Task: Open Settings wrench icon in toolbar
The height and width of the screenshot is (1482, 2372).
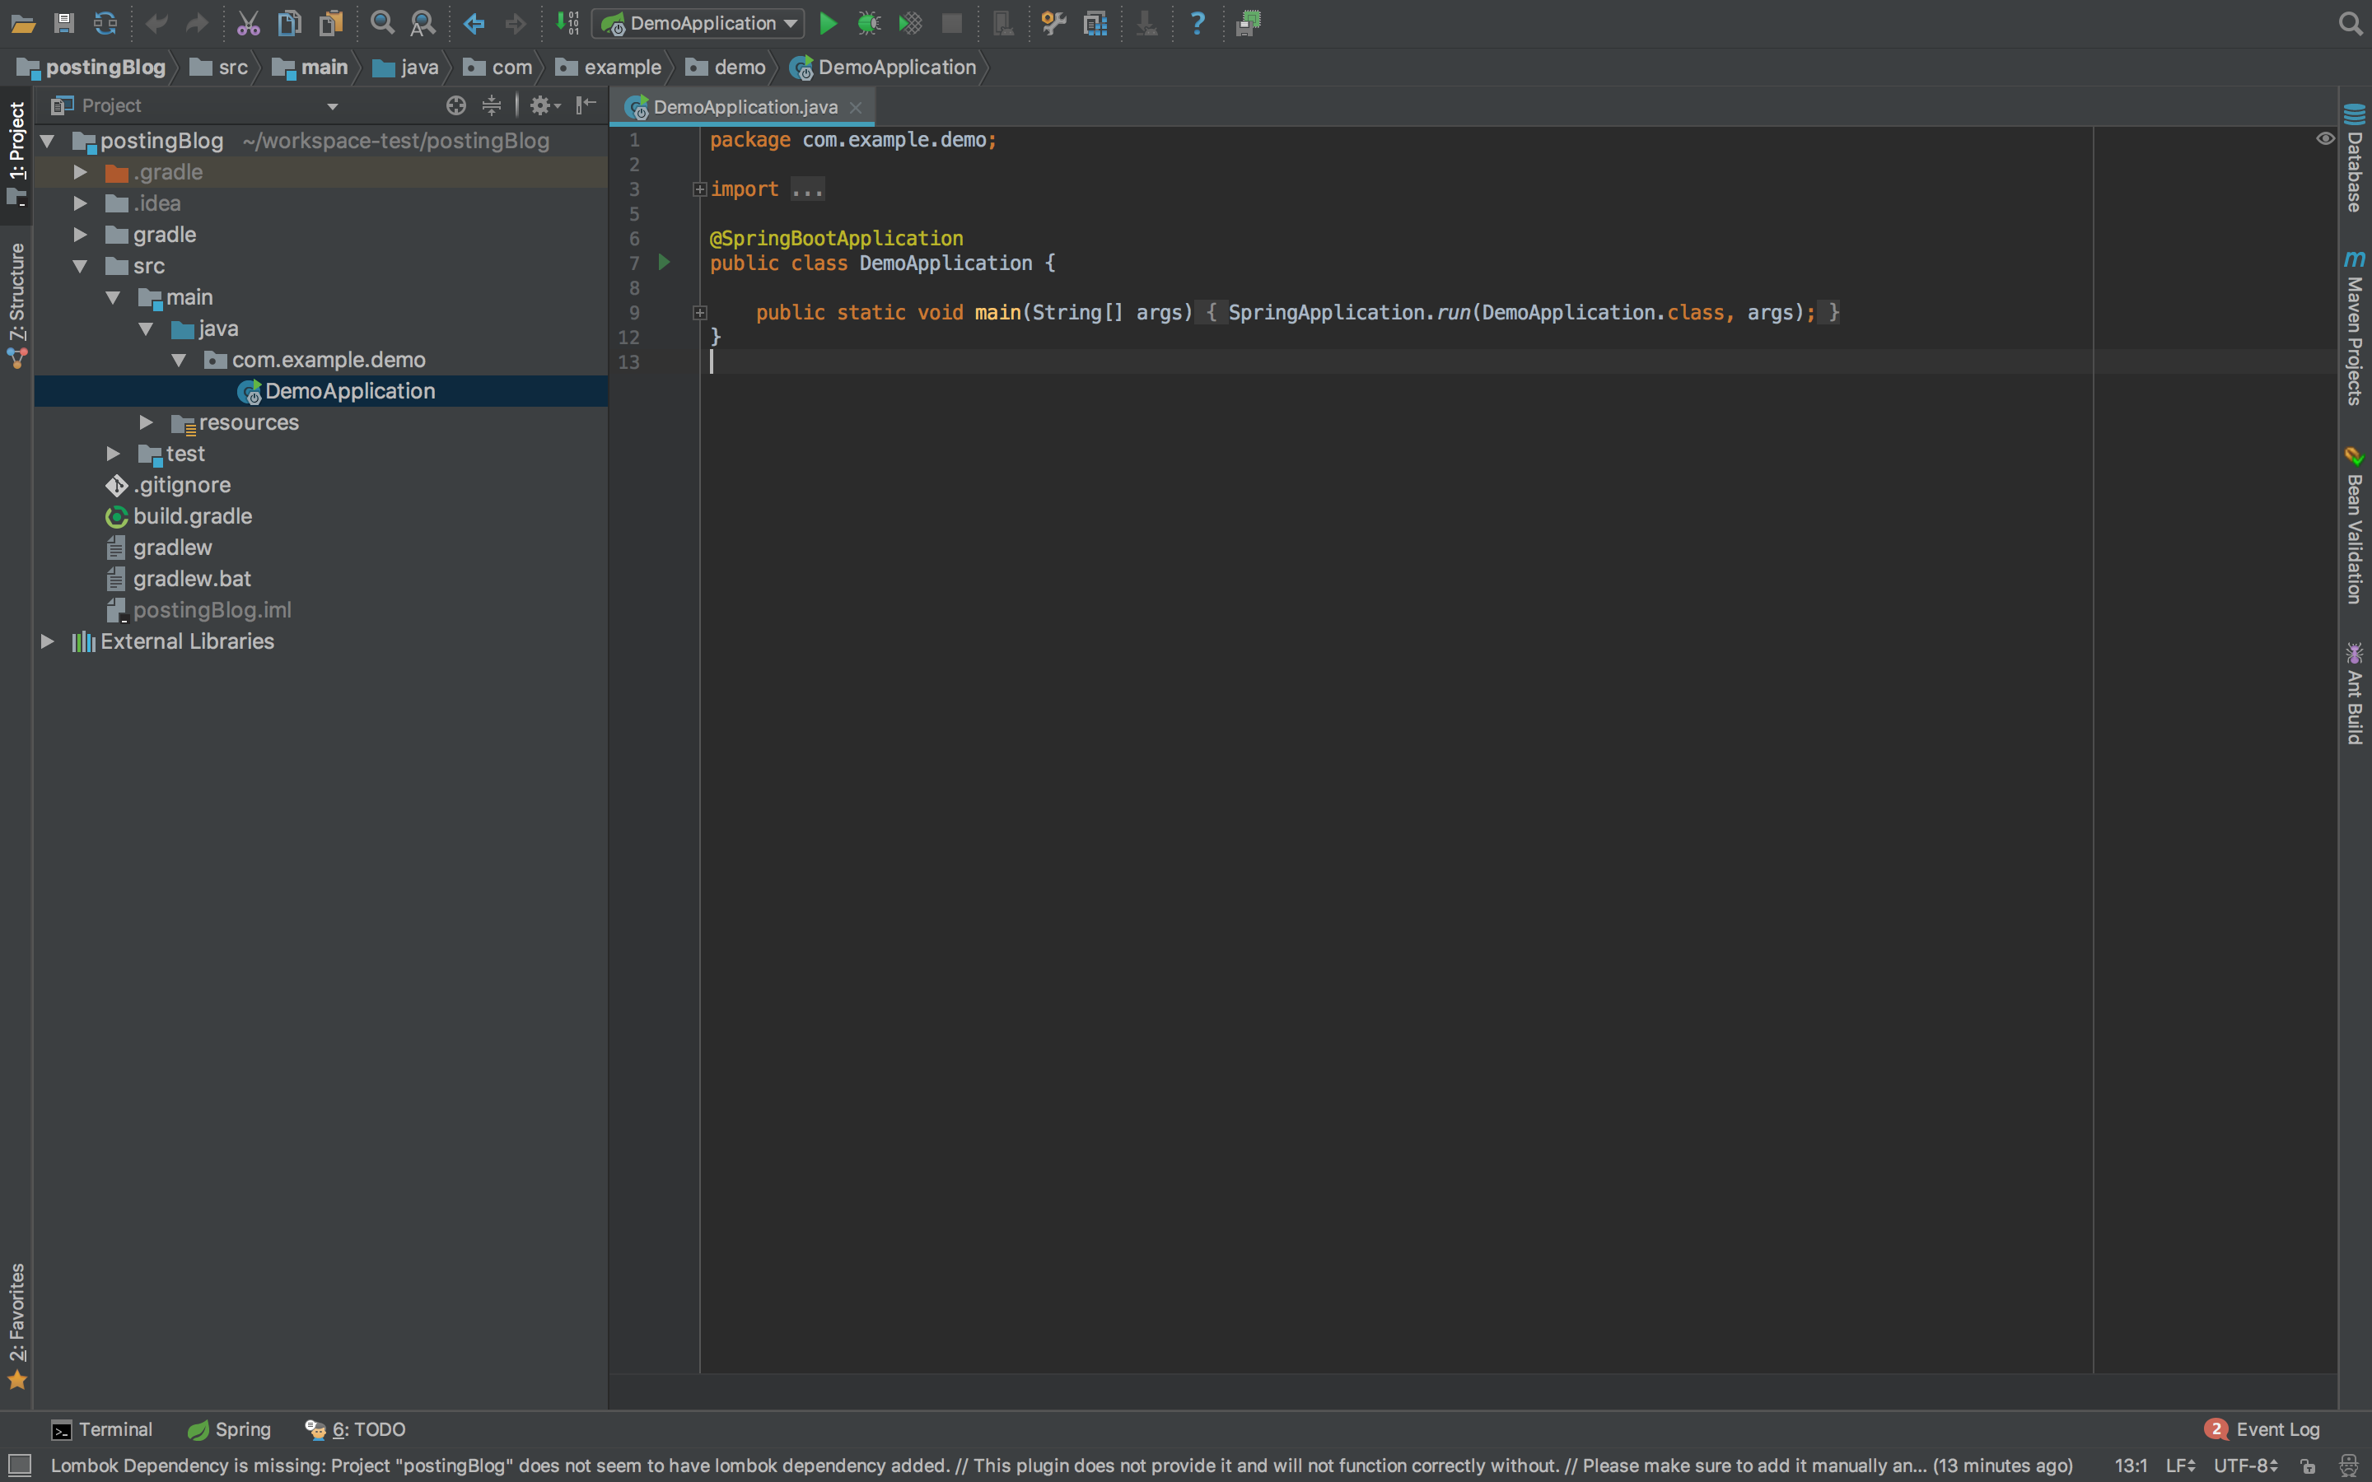Action: point(1053,24)
